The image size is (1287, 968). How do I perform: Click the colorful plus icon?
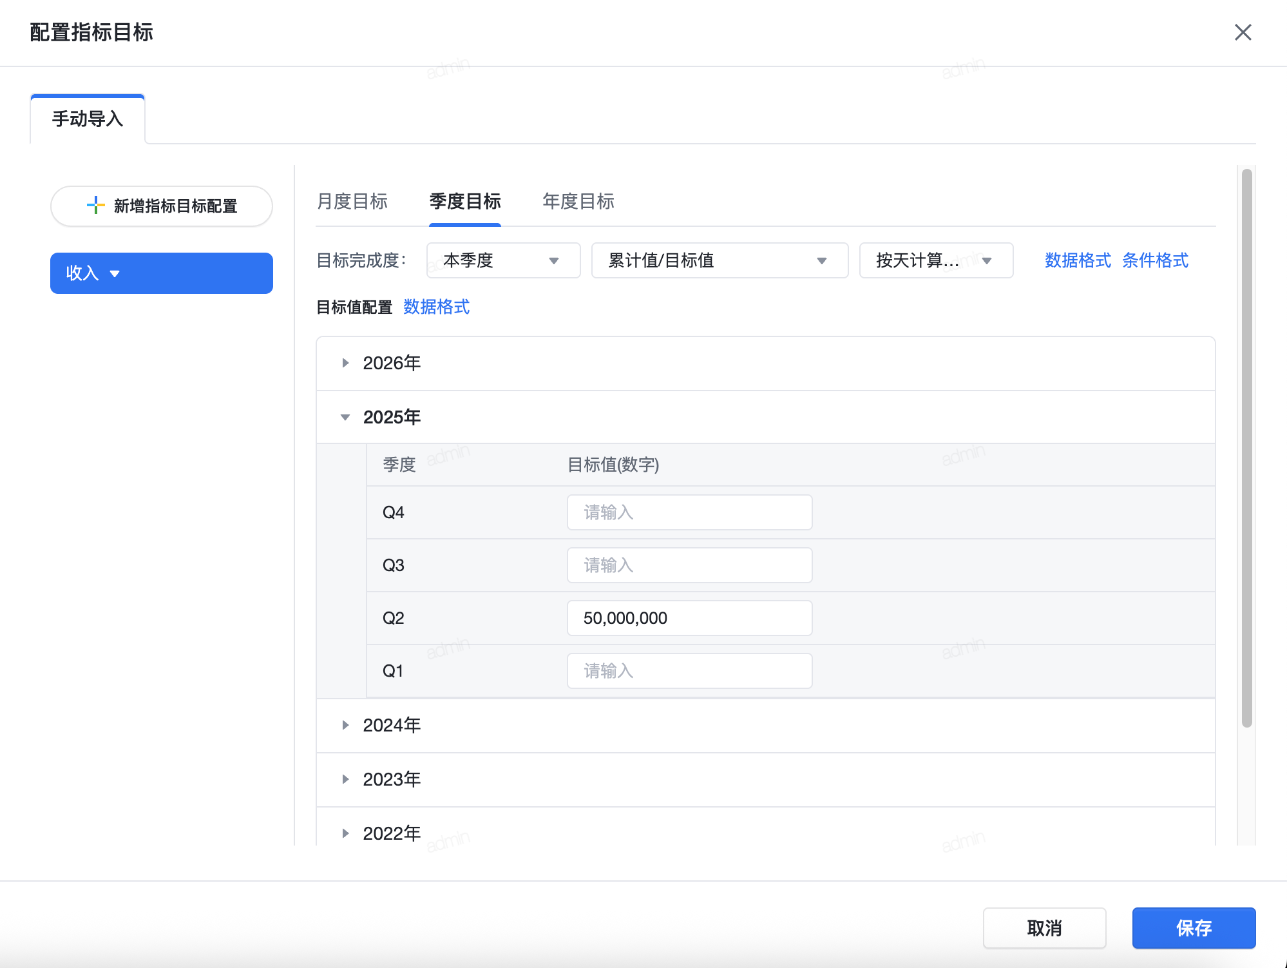coord(95,206)
